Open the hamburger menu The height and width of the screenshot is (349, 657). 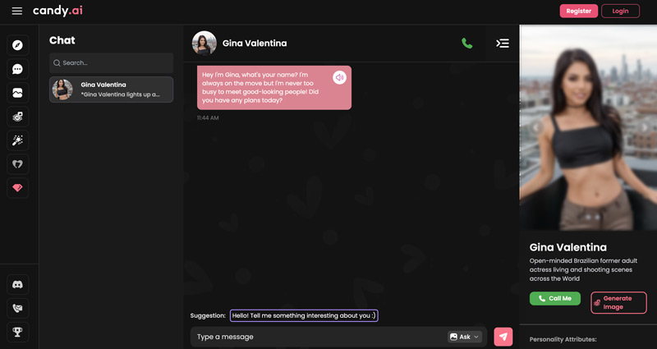(16, 11)
